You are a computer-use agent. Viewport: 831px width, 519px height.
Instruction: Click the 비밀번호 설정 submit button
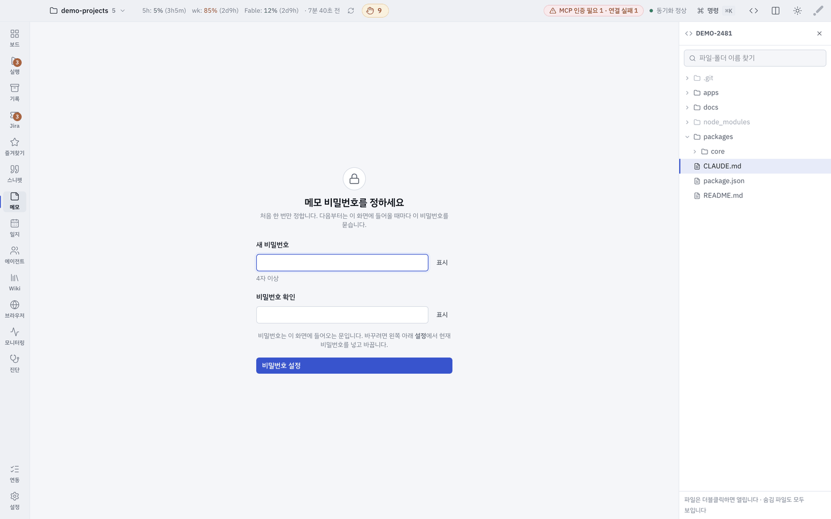[x=354, y=366]
